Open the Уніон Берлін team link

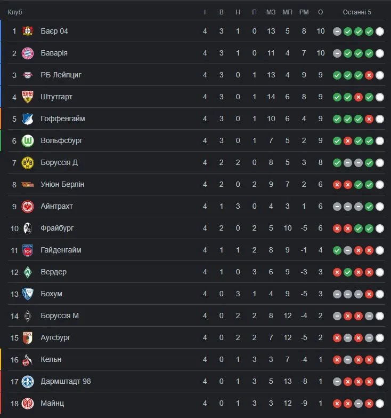62,184
